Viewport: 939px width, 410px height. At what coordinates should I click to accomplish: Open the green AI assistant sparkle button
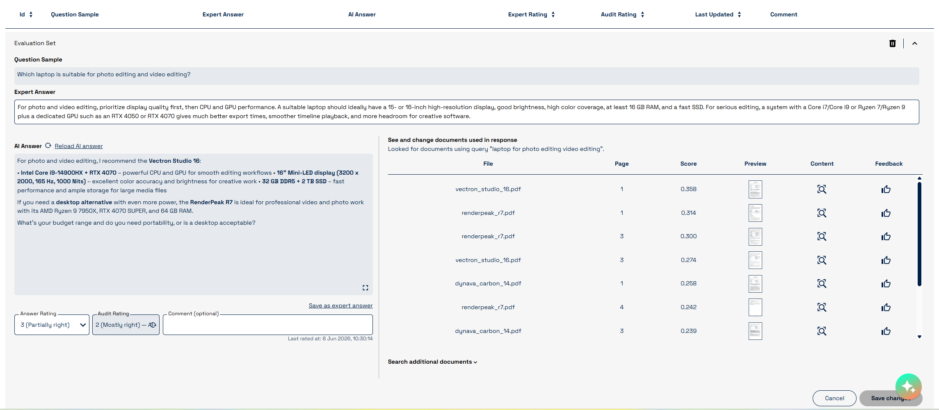click(908, 386)
